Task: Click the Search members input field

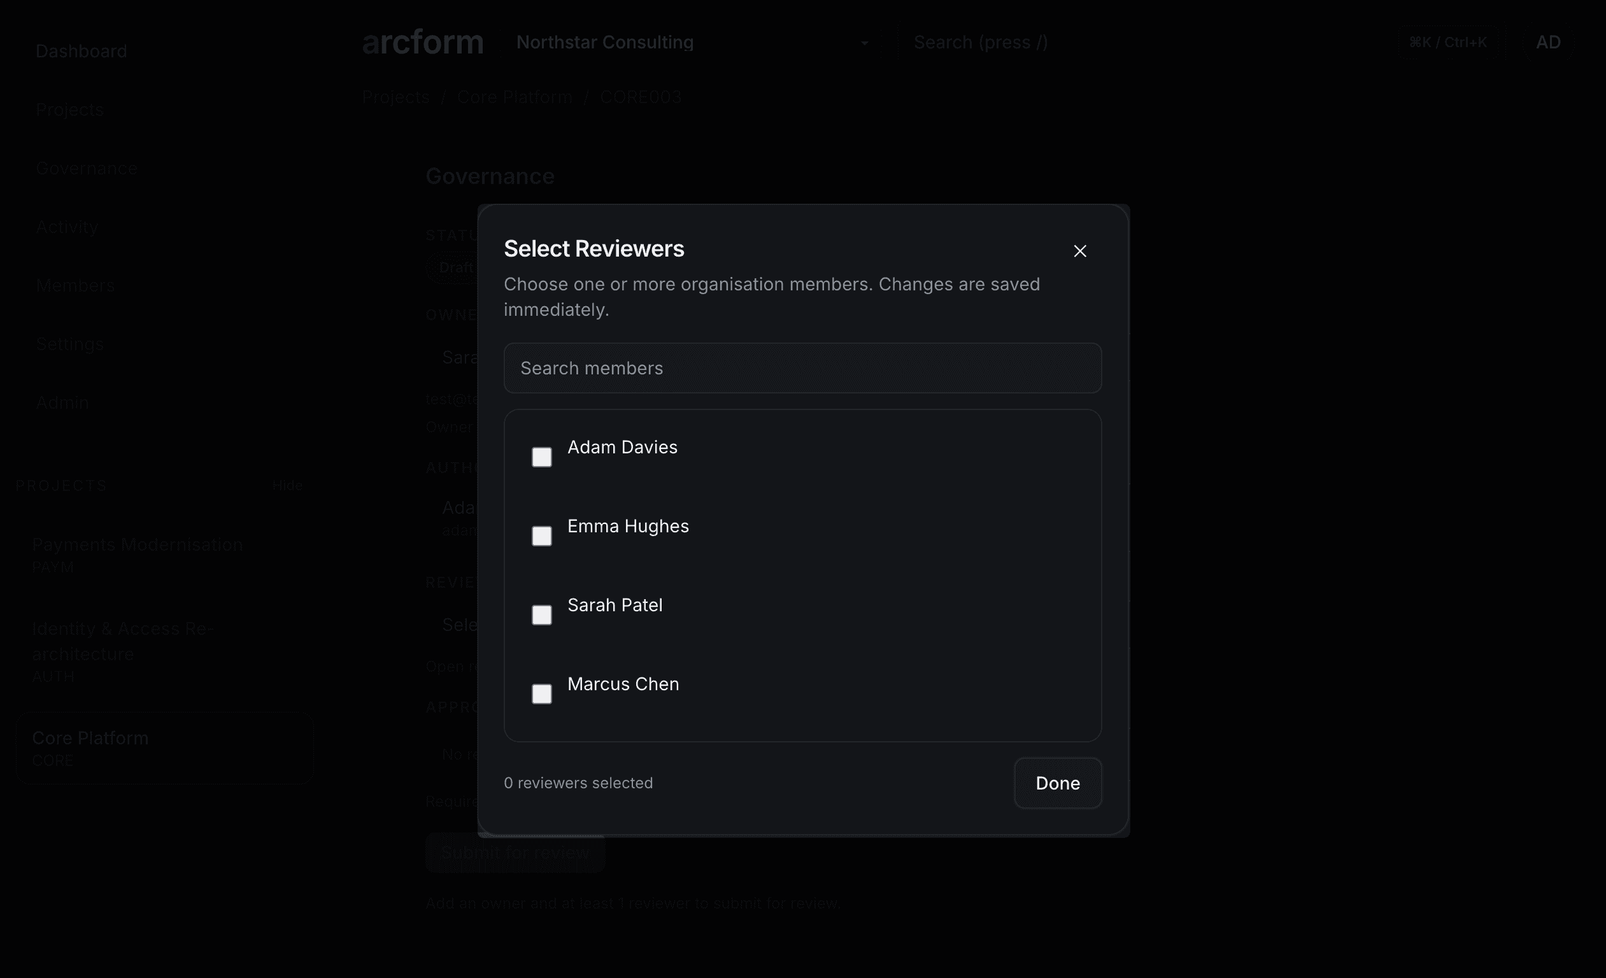Action: tap(802, 367)
